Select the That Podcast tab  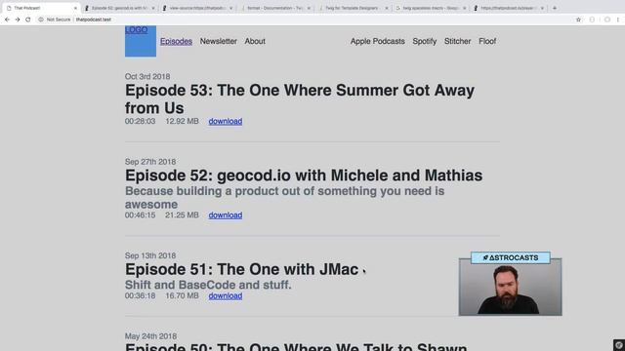40,8
